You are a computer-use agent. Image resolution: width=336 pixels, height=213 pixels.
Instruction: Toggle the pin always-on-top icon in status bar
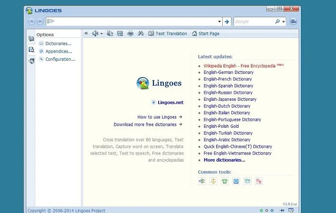coord(282,211)
